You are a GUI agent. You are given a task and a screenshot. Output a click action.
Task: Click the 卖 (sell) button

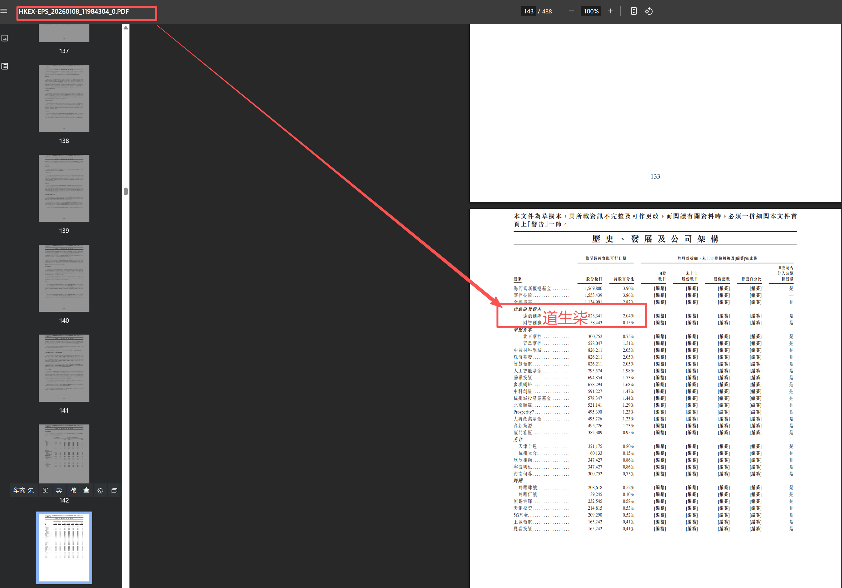coord(59,490)
